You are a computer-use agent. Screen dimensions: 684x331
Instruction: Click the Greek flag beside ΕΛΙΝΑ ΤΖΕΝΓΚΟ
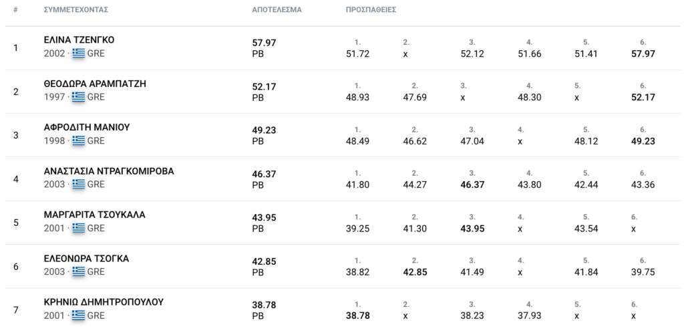(79, 53)
